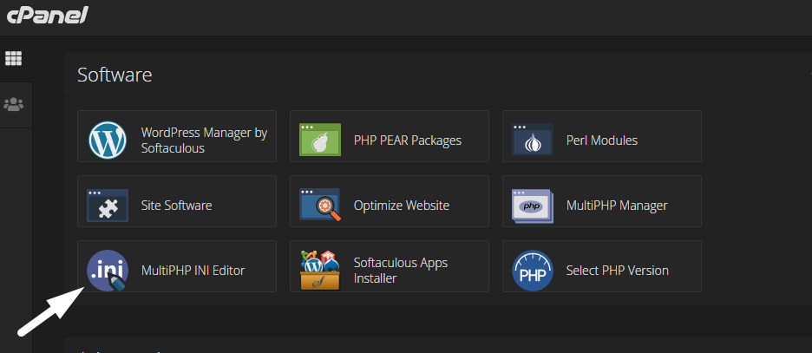The height and width of the screenshot is (353, 812).
Task: Click the WordPress logo icon
Action: (108, 140)
